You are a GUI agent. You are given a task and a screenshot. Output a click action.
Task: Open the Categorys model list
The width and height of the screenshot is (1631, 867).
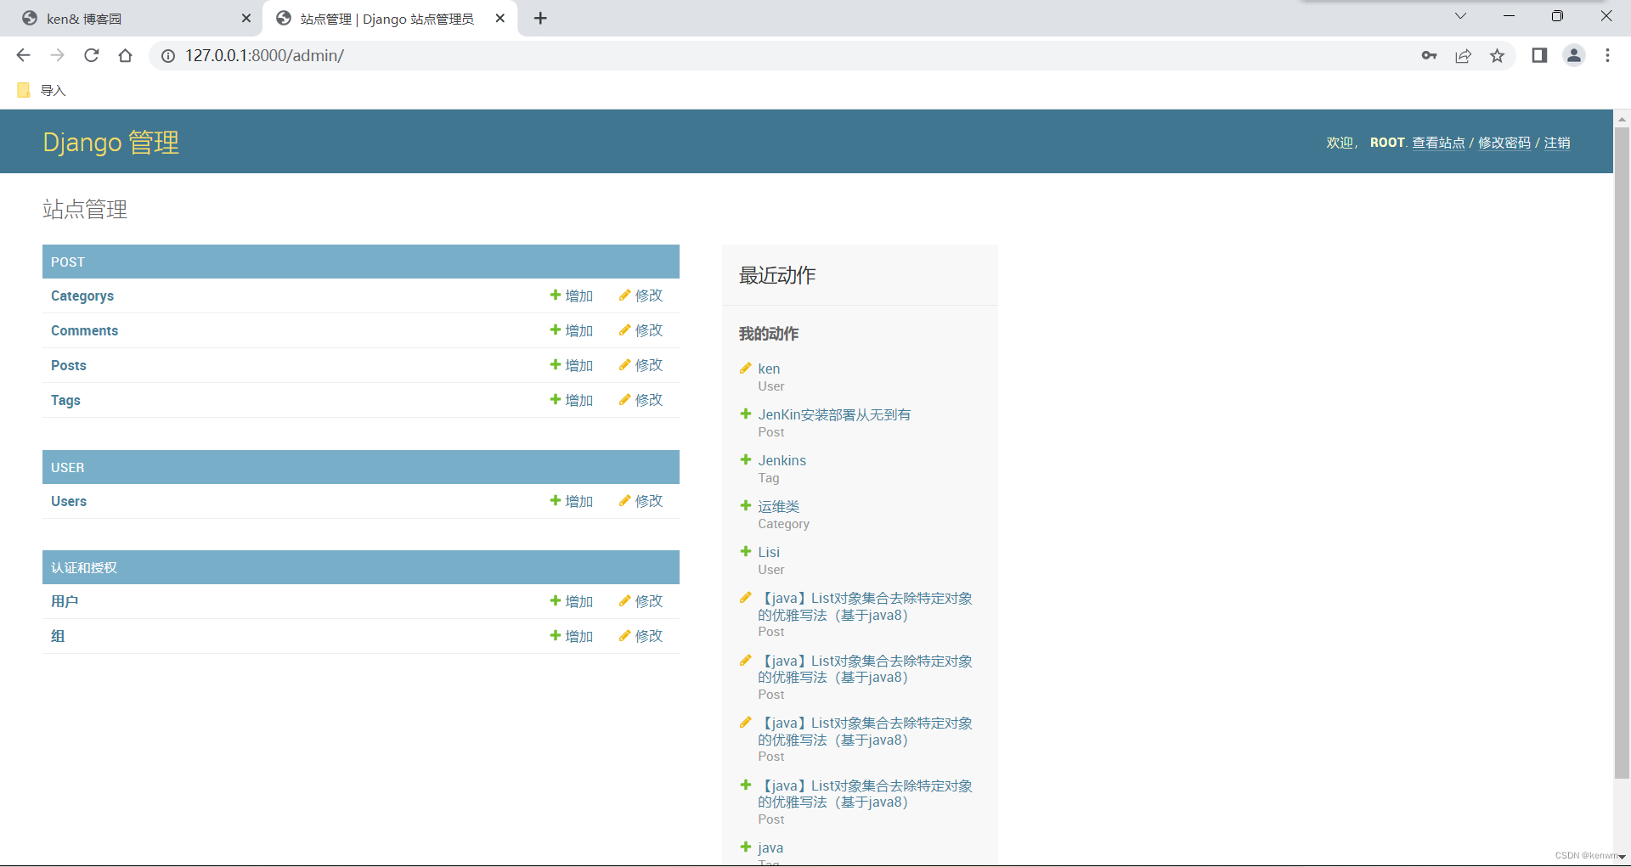click(82, 296)
